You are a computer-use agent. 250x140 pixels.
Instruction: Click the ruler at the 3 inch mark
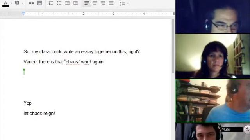coord(114,14)
